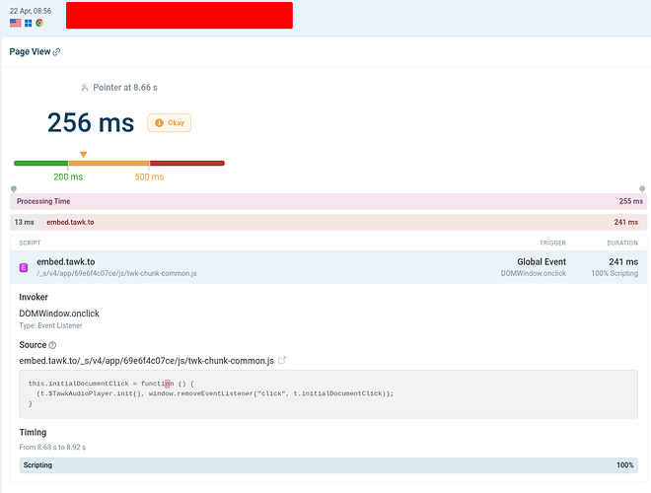Image resolution: width=651 pixels, height=493 pixels.
Task: Click the orange triangle marker on the gauge
Action: pyautogui.click(x=83, y=154)
